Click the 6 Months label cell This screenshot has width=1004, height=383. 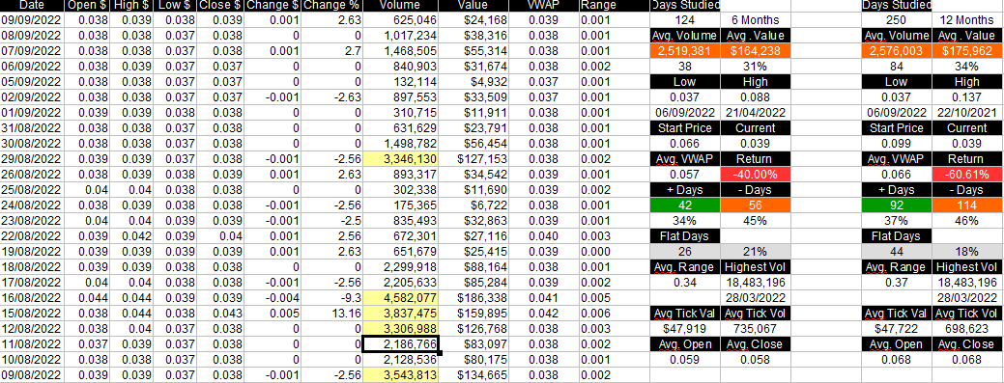756,20
